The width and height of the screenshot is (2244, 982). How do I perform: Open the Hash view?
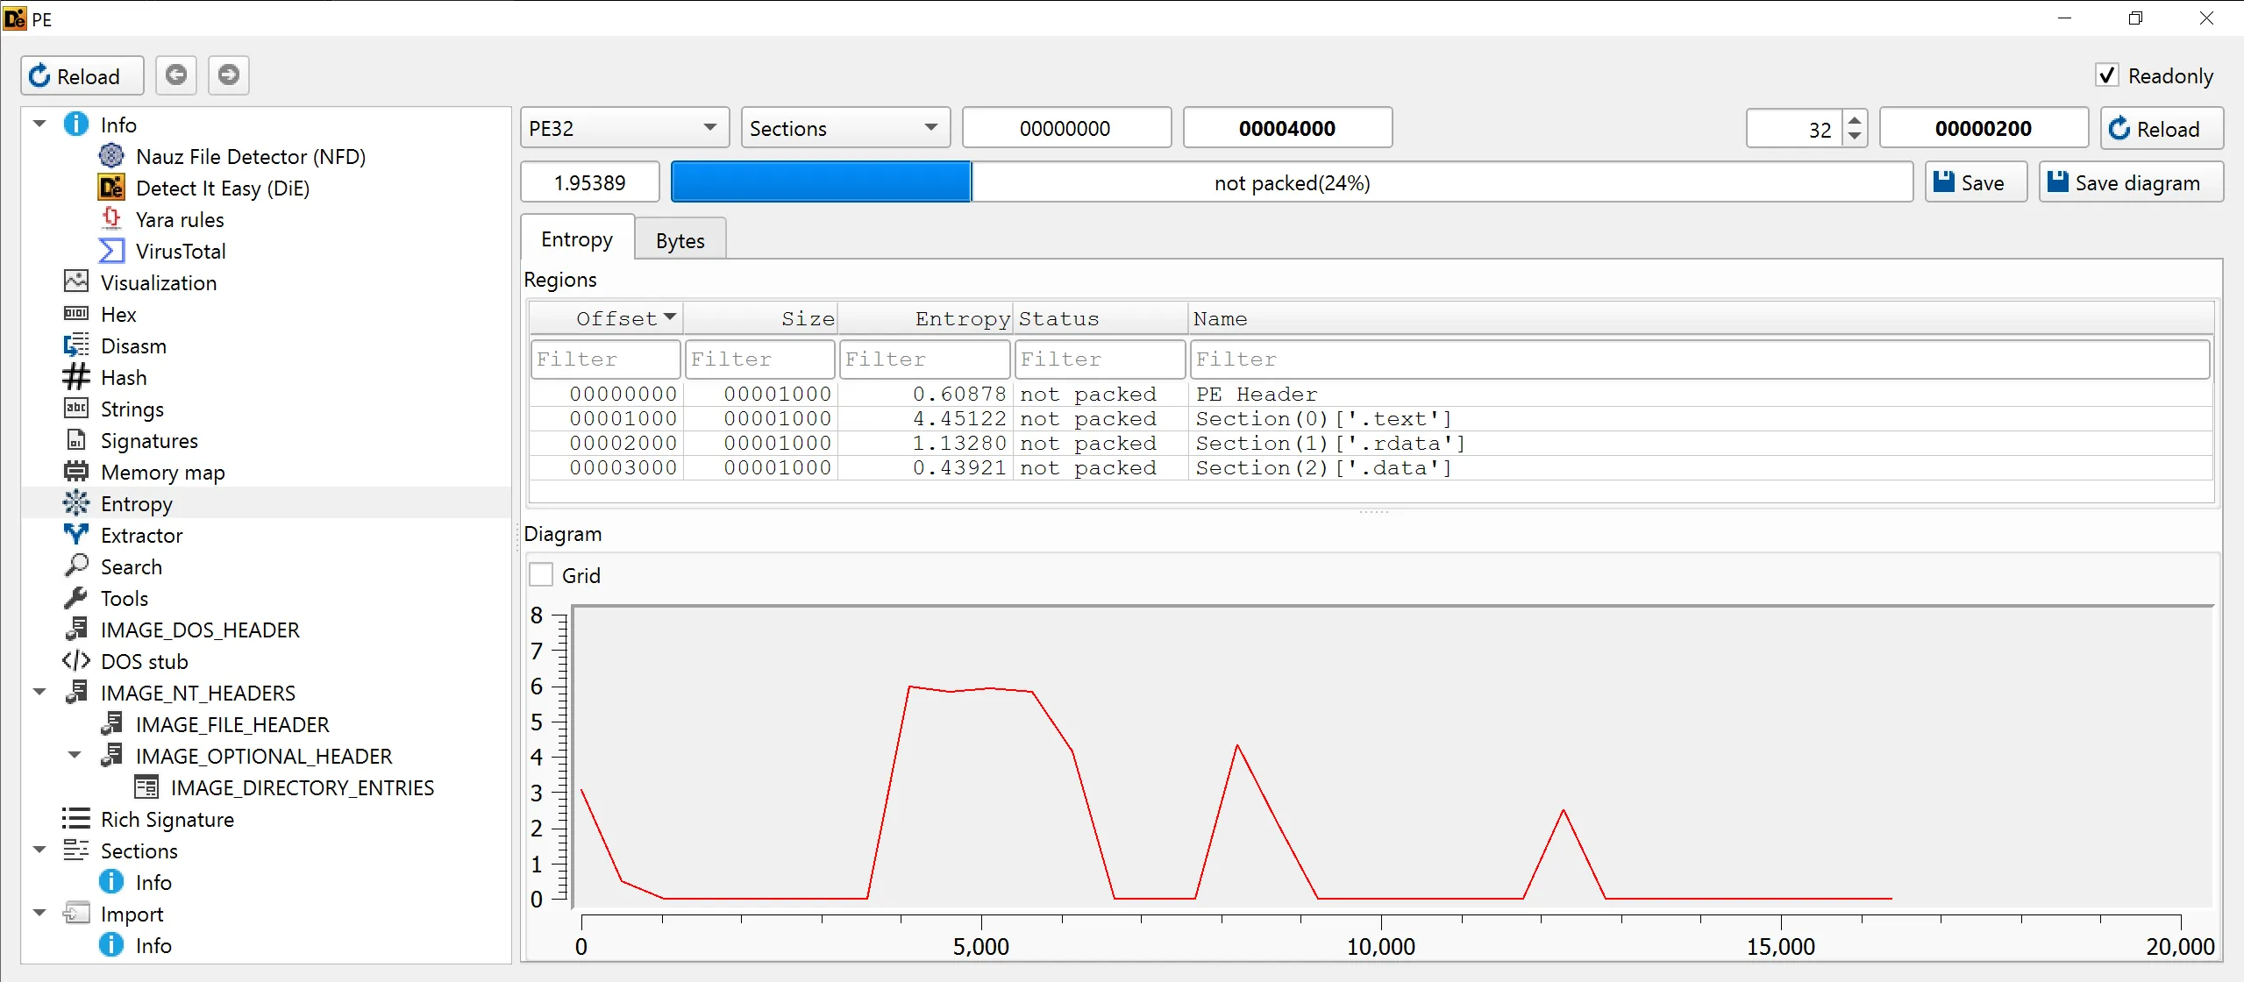coord(123,378)
